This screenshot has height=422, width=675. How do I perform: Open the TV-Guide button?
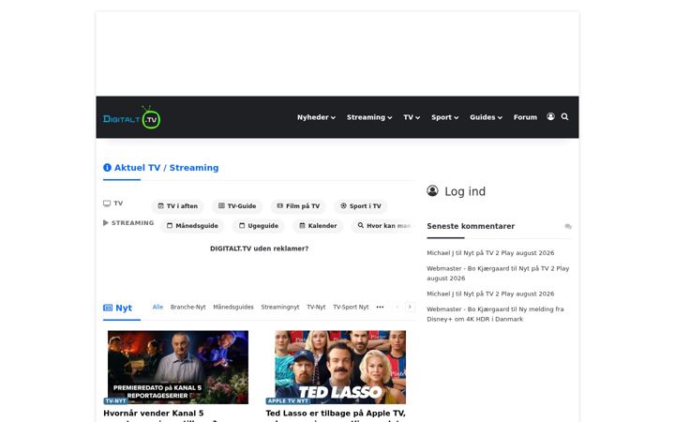tap(237, 206)
